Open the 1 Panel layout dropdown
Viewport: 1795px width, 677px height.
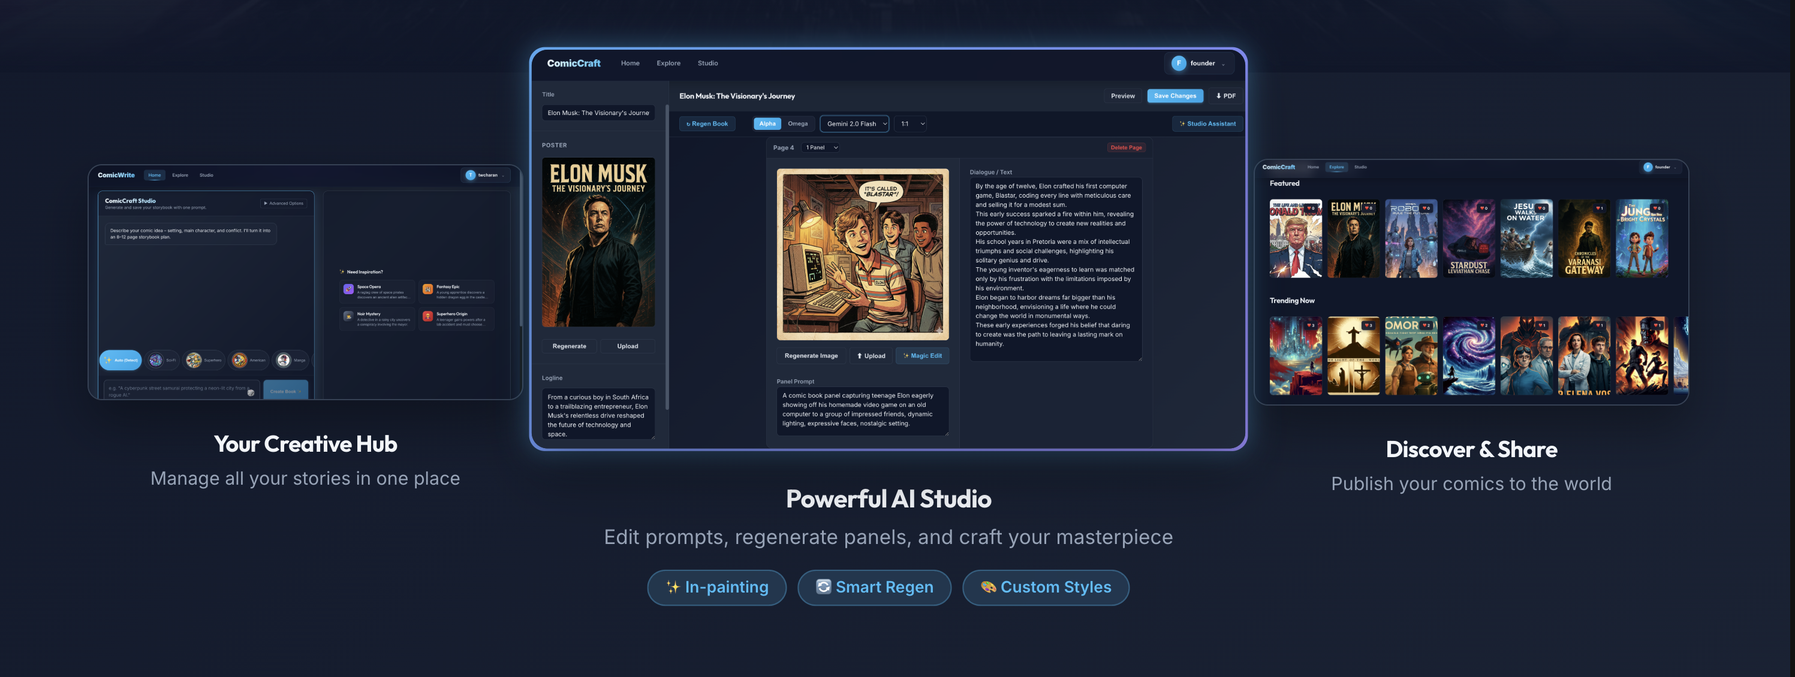(x=821, y=147)
